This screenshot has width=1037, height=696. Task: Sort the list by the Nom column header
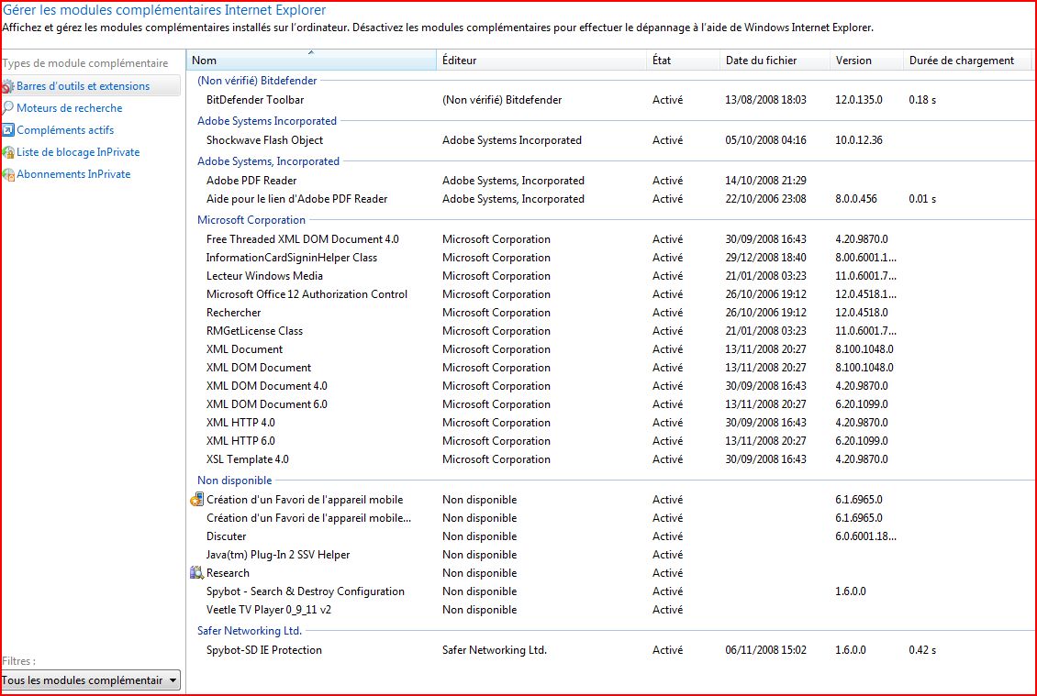pos(311,61)
